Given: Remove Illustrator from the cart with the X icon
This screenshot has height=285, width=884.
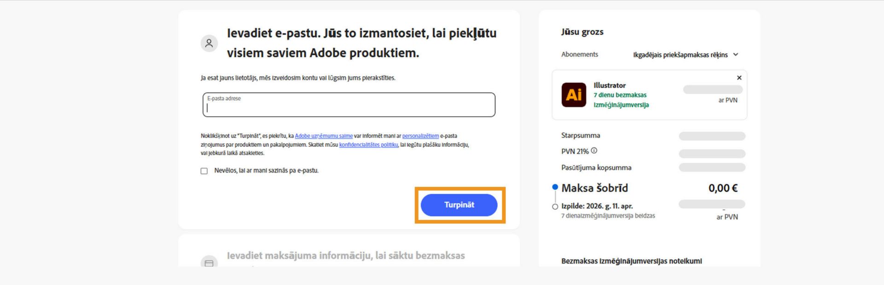Looking at the screenshot, I should pyautogui.click(x=739, y=78).
